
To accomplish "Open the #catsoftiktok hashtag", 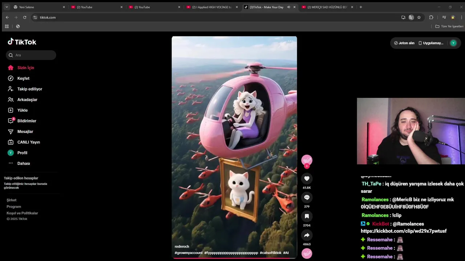I will 271,253.
